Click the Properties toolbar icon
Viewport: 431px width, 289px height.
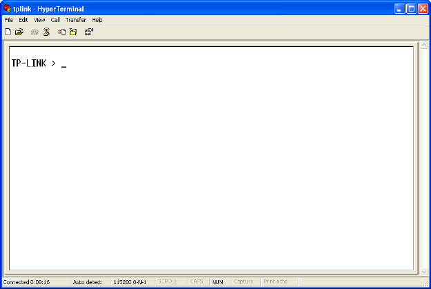[89, 32]
